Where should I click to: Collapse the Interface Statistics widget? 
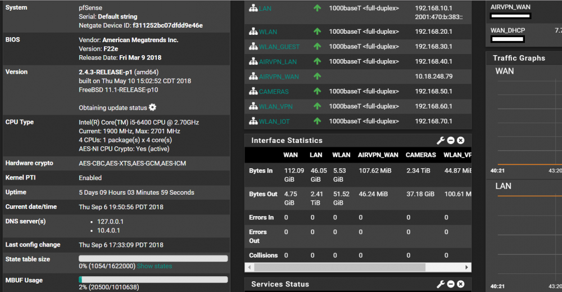point(451,141)
